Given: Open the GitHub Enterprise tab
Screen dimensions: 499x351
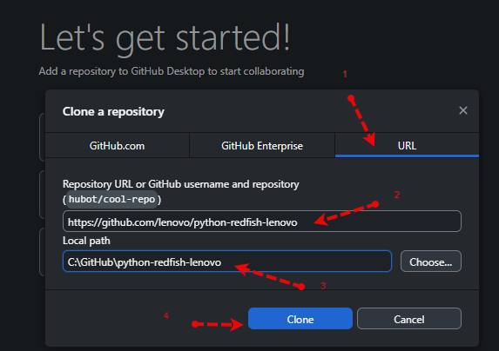Looking at the screenshot, I should pyautogui.click(x=262, y=146).
